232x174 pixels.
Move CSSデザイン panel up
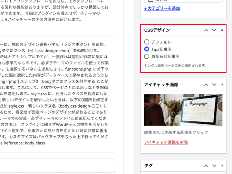[206, 30]
